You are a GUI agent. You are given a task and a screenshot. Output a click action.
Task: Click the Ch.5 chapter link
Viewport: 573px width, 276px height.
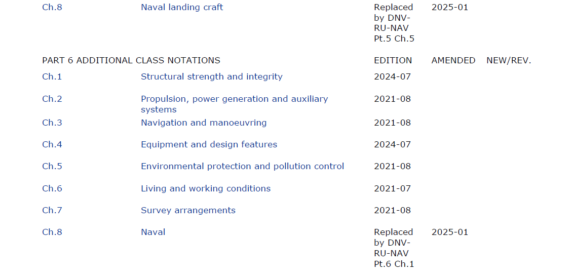[x=52, y=167]
